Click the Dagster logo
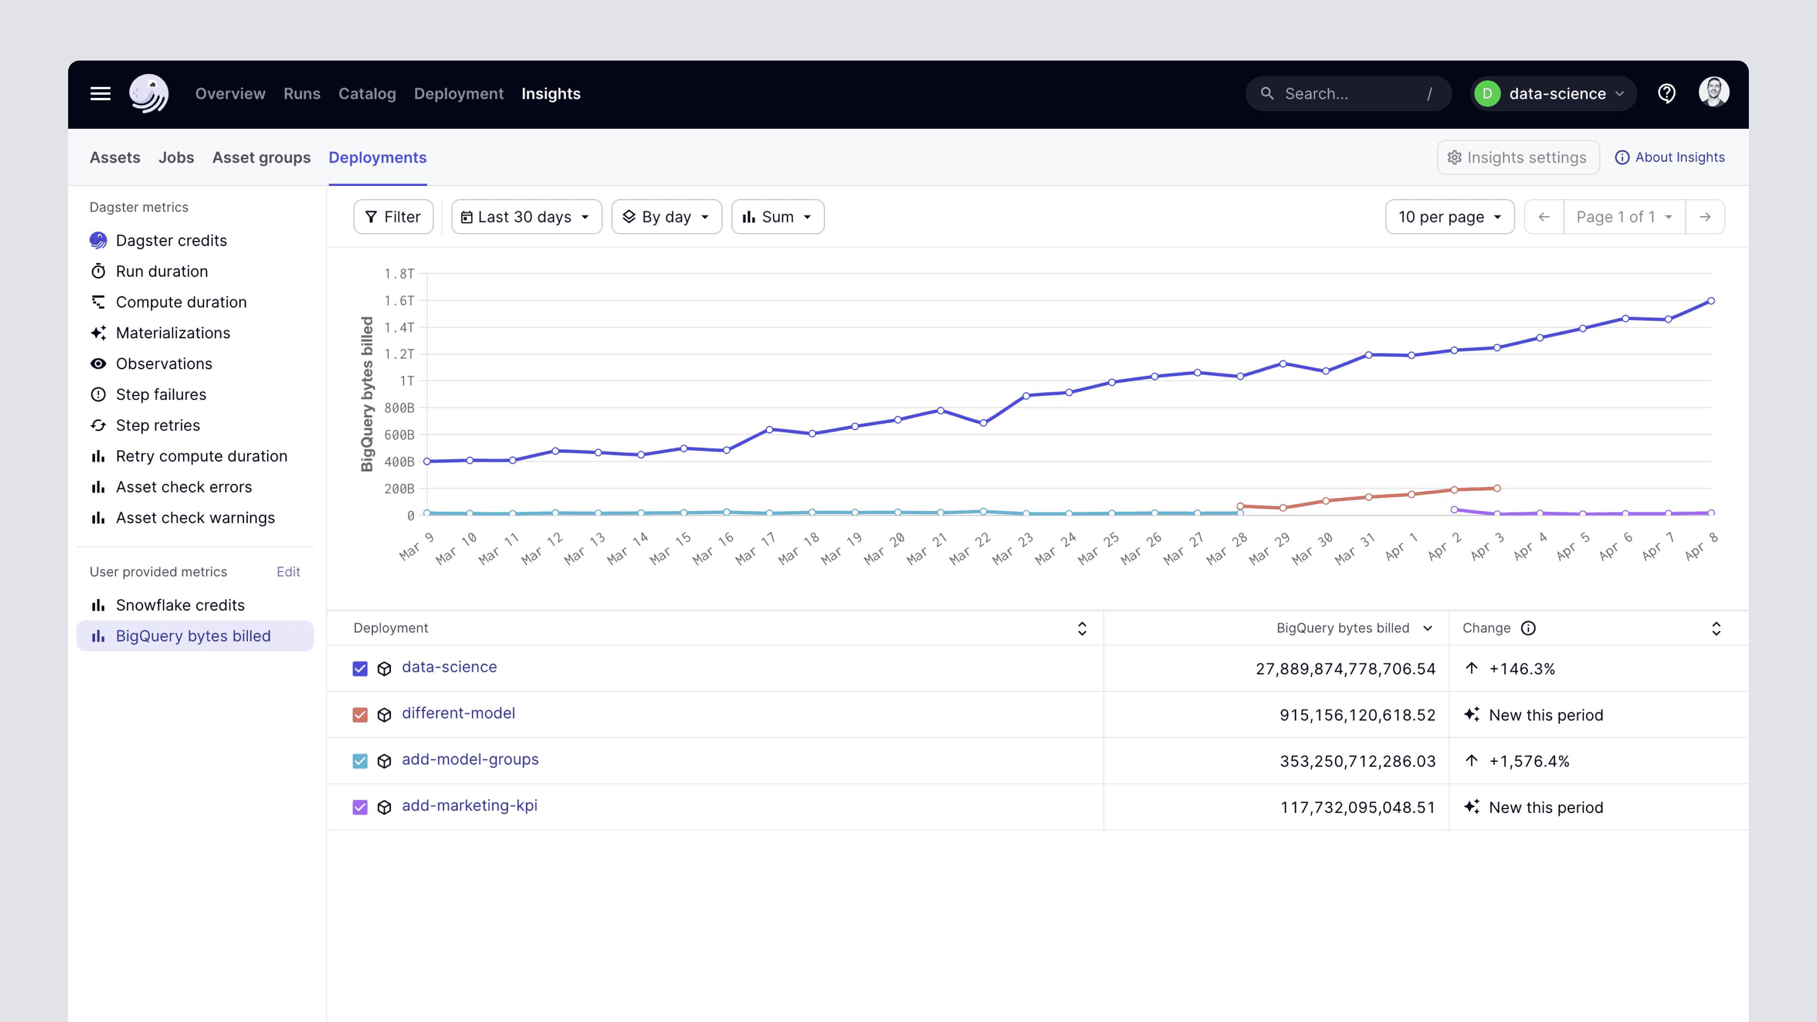1817x1022 pixels. coord(149,94)
